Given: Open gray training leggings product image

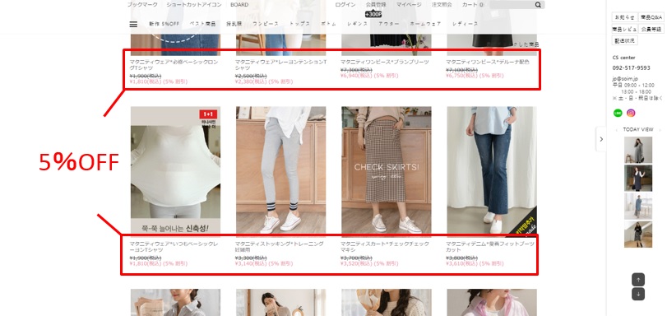Looking at the screenshot, I should click(x=281, y=171).
